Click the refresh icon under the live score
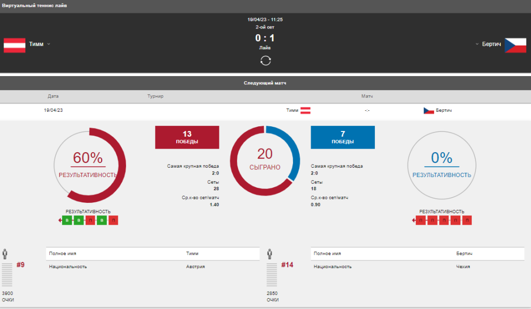 point(265,61)
